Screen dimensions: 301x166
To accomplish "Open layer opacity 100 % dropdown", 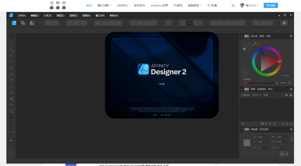I will [256, 95].
